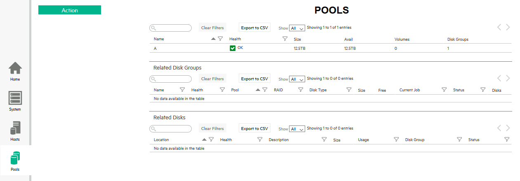
Task: Click the green OK health check icon
Action: [x=233, y=48]
